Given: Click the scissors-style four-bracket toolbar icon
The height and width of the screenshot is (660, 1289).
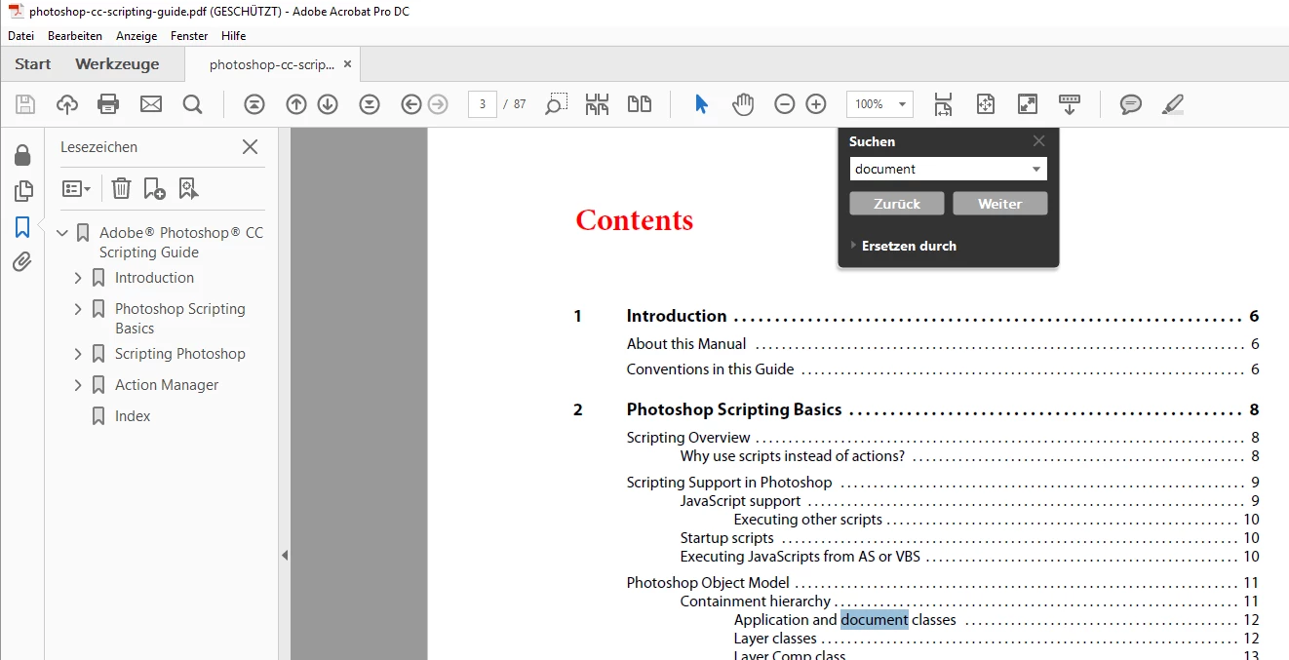Looking at the screenshot, I should pyautogui.click(x=597, y=104).
